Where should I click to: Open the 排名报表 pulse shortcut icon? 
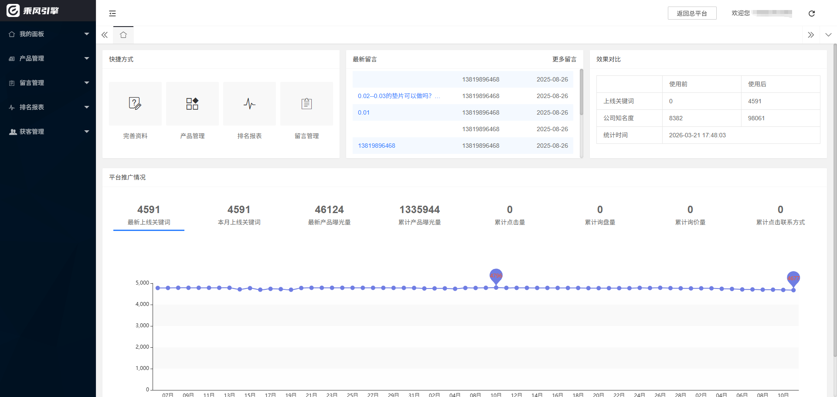(x=249, y=104)
